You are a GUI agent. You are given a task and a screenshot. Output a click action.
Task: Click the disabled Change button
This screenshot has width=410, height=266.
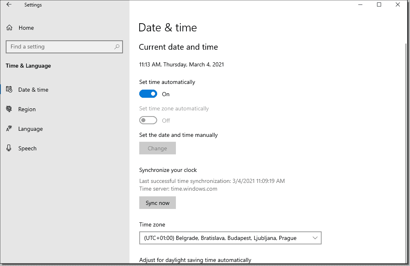coord(158,148)
